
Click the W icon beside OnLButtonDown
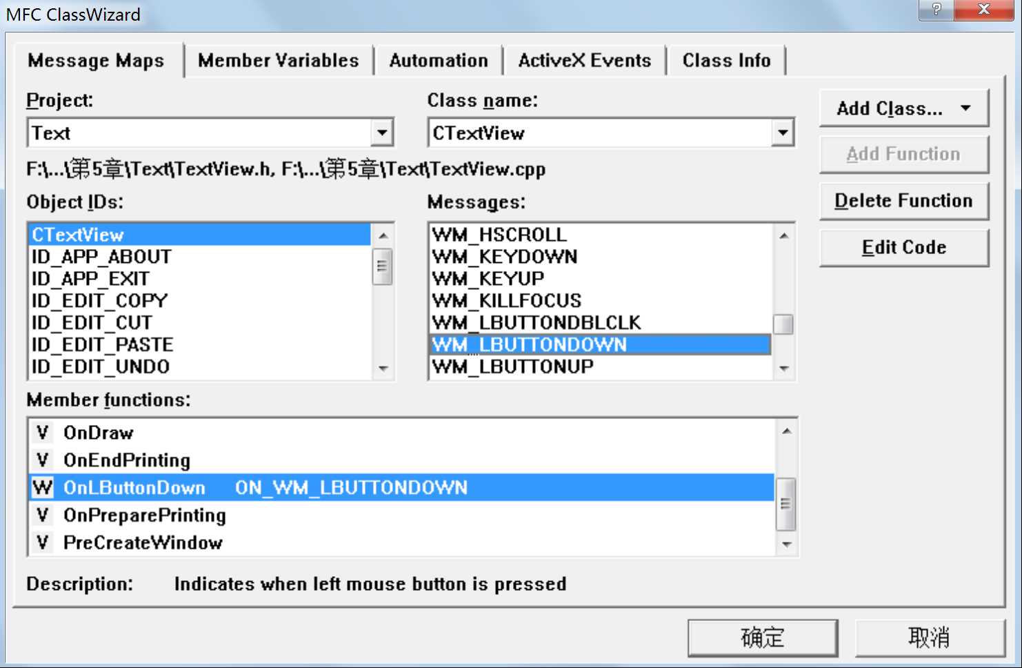point(43,488)
